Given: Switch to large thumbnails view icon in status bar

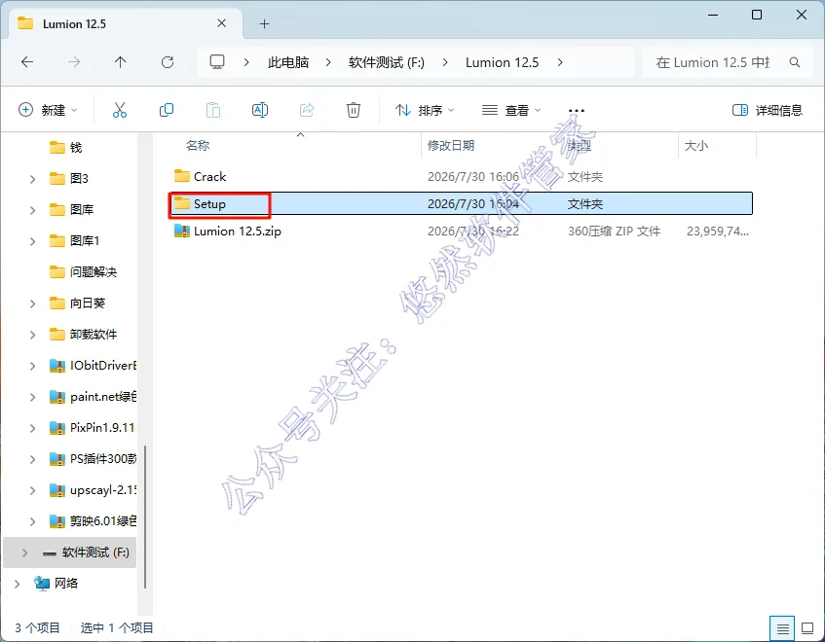Looking at the screenshot, I should click(807, 628).
